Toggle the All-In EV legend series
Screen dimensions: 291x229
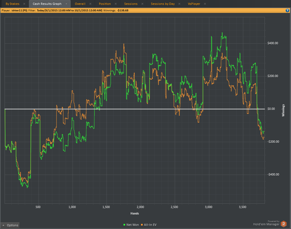(x=149, y=225)
